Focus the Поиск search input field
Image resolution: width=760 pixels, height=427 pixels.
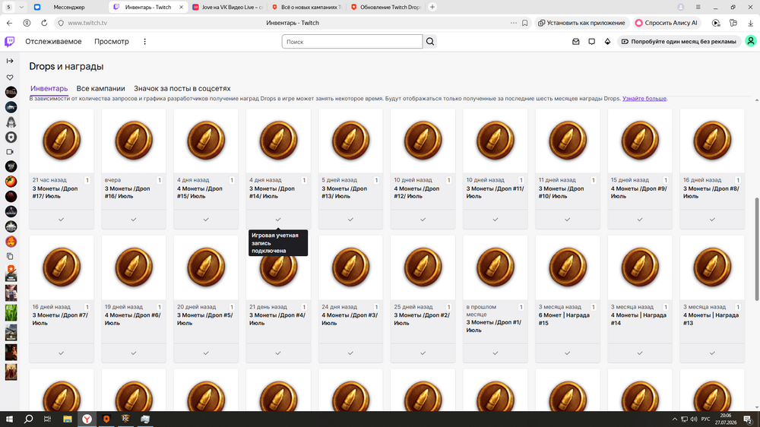(x=353, y=42)
